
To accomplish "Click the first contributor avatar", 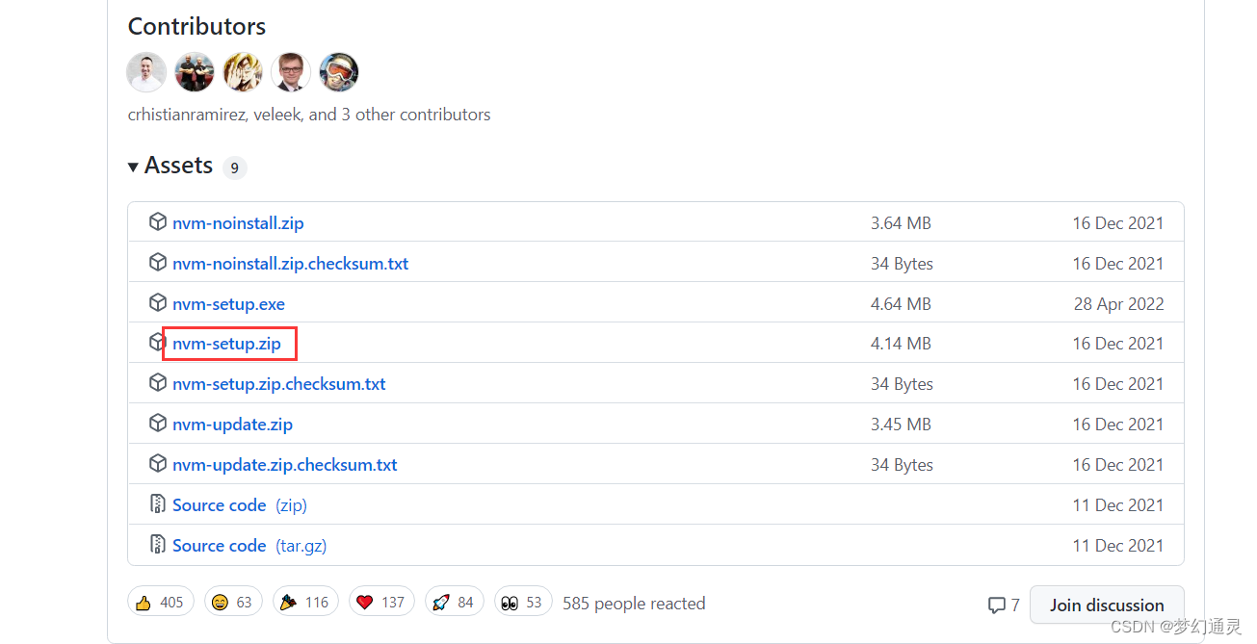I will (146, 72).
